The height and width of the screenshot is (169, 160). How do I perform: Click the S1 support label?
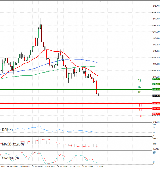[140, 106]
